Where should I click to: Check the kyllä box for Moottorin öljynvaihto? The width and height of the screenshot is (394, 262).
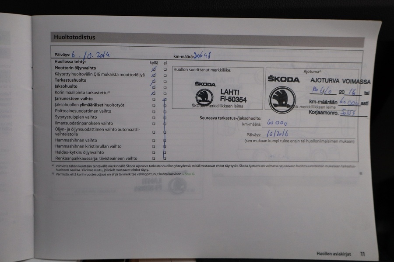(154, 69)
